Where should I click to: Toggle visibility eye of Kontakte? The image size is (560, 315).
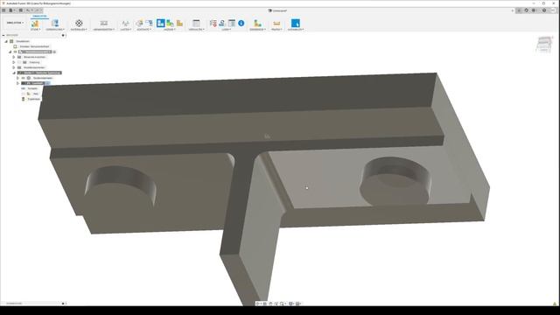point(24,88)
